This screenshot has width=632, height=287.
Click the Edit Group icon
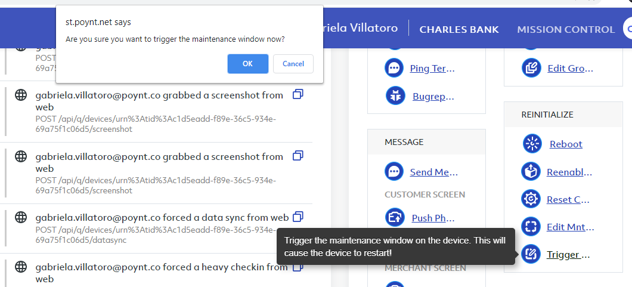(531, 67)
